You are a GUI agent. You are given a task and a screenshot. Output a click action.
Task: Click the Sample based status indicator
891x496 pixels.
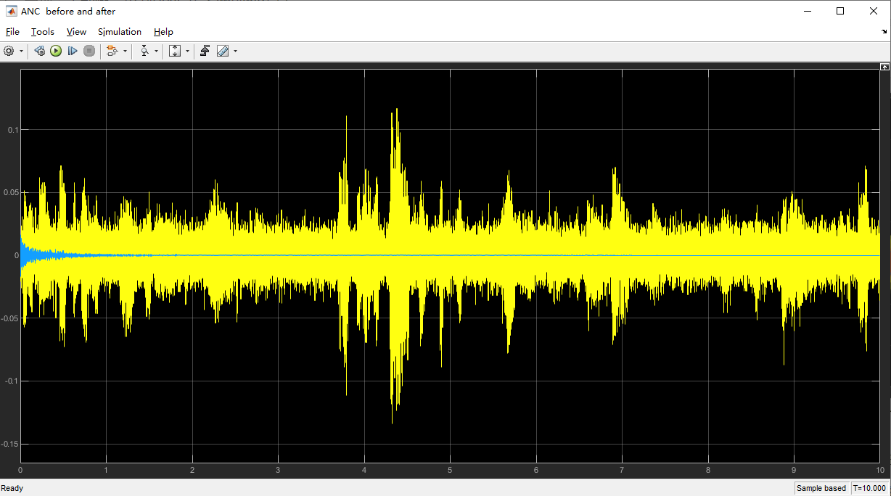pos(821,488)
